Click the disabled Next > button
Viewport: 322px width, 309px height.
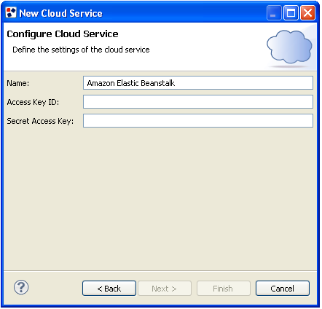point(165,289)
